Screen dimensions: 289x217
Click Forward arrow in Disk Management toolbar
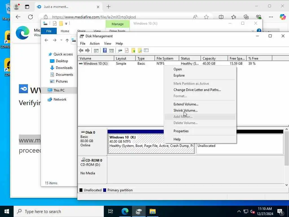87,50
